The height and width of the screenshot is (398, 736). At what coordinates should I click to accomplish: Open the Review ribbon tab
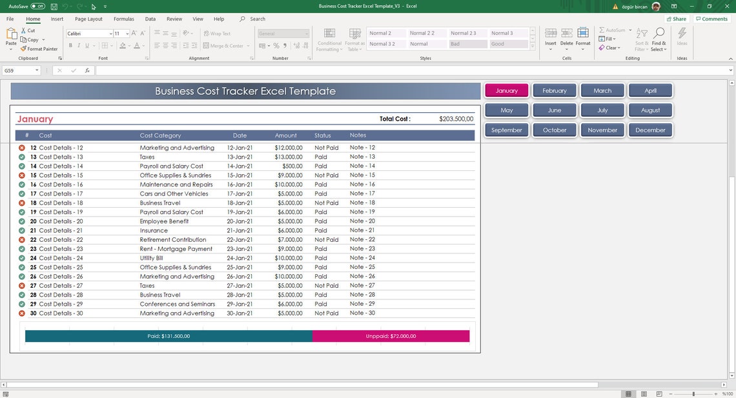coord(174,19)
